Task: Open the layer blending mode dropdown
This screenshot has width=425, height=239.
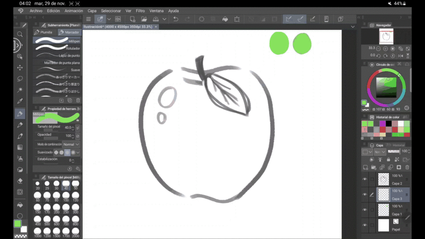Action: click(x=380, y=152)
